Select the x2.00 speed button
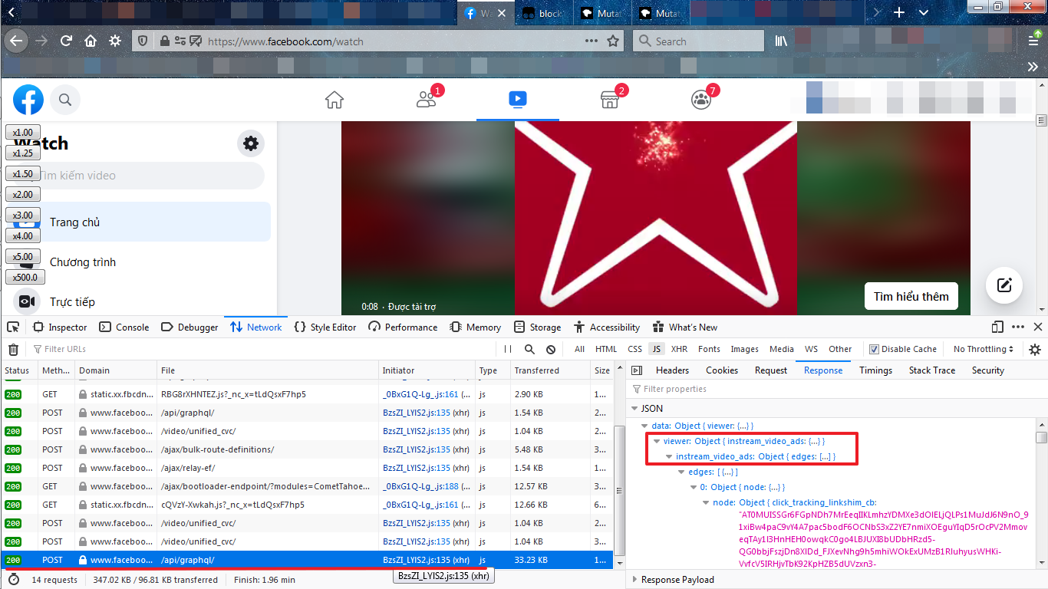 pyautogui.click(x=23, y=195)
